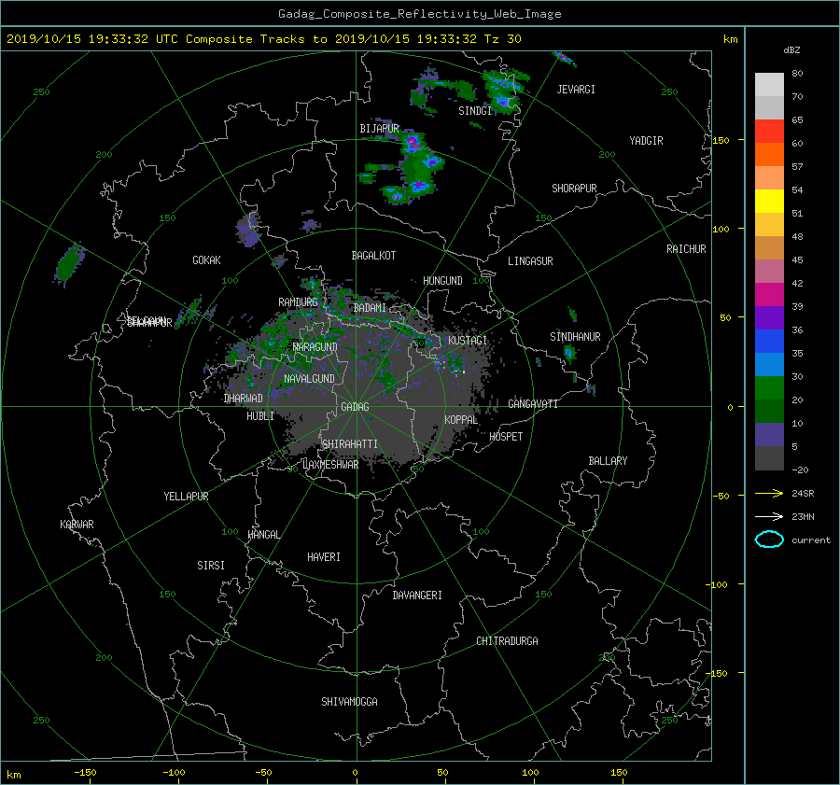Click the BAGALKOT label

(373, 256)
